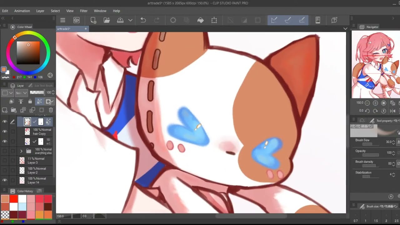Select the main drawing color indicator
The height and width of the screenshot is (225, 400).
[x=3, y=69]
